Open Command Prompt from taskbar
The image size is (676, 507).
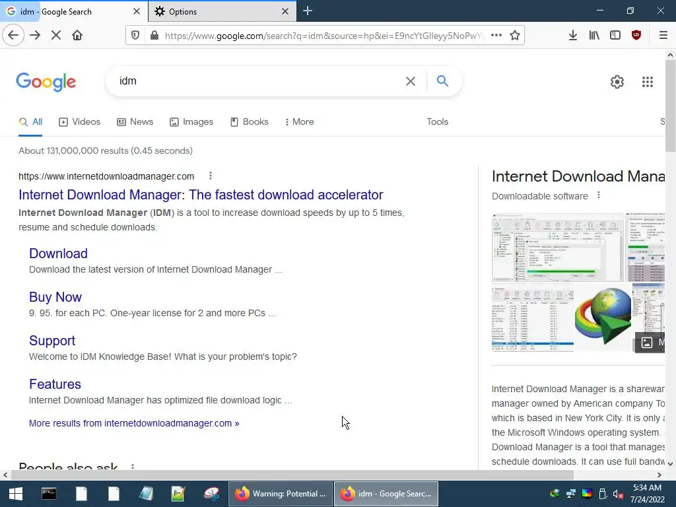point(49,494)
